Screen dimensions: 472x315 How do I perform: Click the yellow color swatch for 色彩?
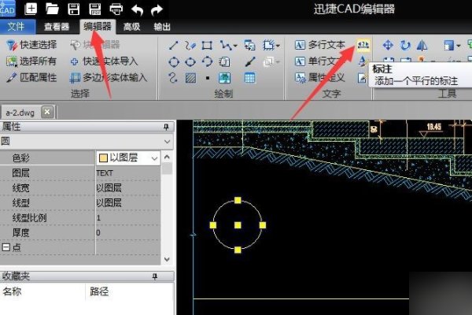pos(103,158)
